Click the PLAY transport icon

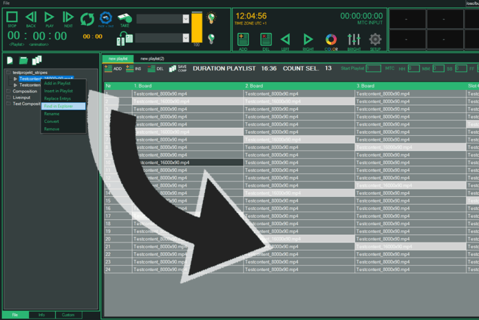[x=49, y=18]
